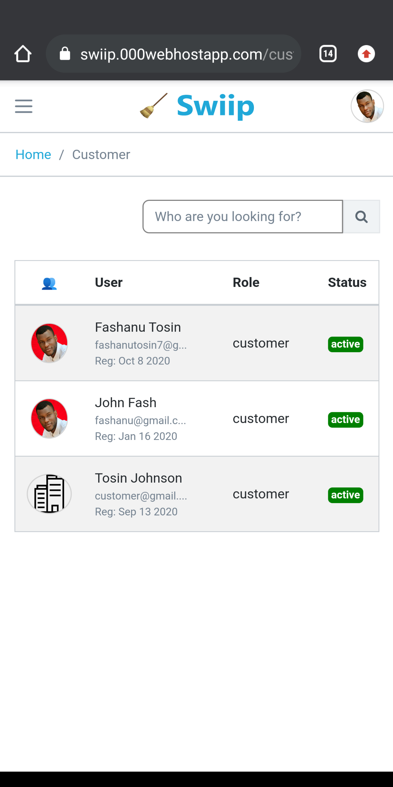Tap the browser URL address bar

(x=186, y=54)
